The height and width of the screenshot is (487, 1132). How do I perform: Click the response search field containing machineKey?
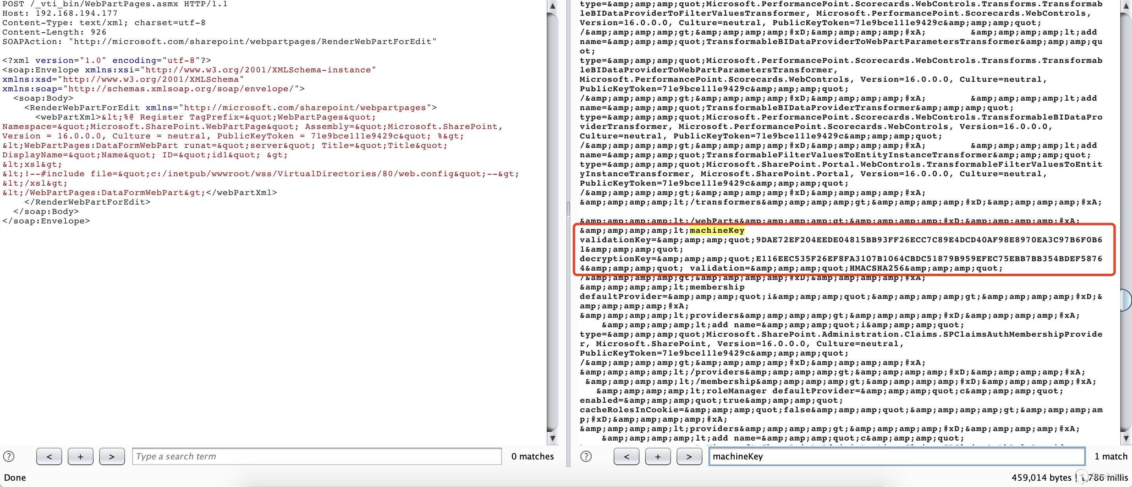click(896, 456)
